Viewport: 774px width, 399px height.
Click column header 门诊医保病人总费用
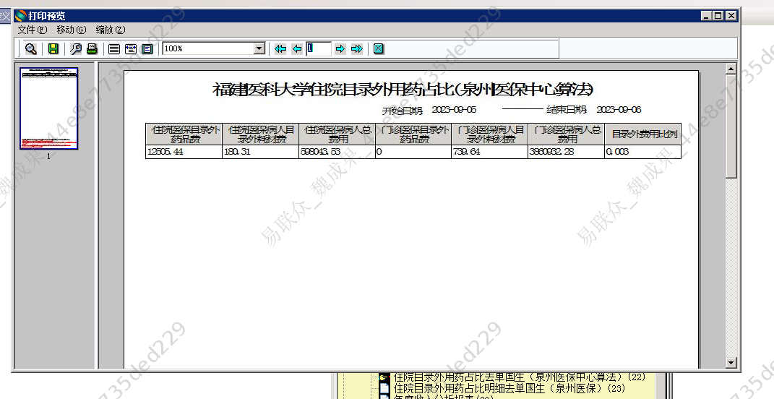pyautogui.click(x=566, y=134)
